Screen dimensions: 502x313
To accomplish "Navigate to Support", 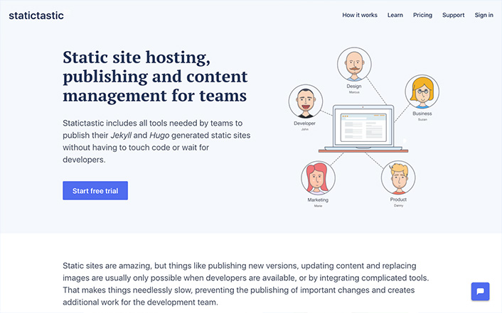I will tap(453, 15).
